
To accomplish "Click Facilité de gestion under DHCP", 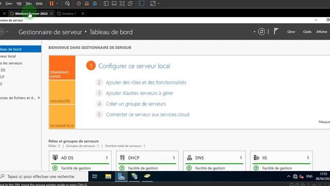I will [x=143, y=168].
